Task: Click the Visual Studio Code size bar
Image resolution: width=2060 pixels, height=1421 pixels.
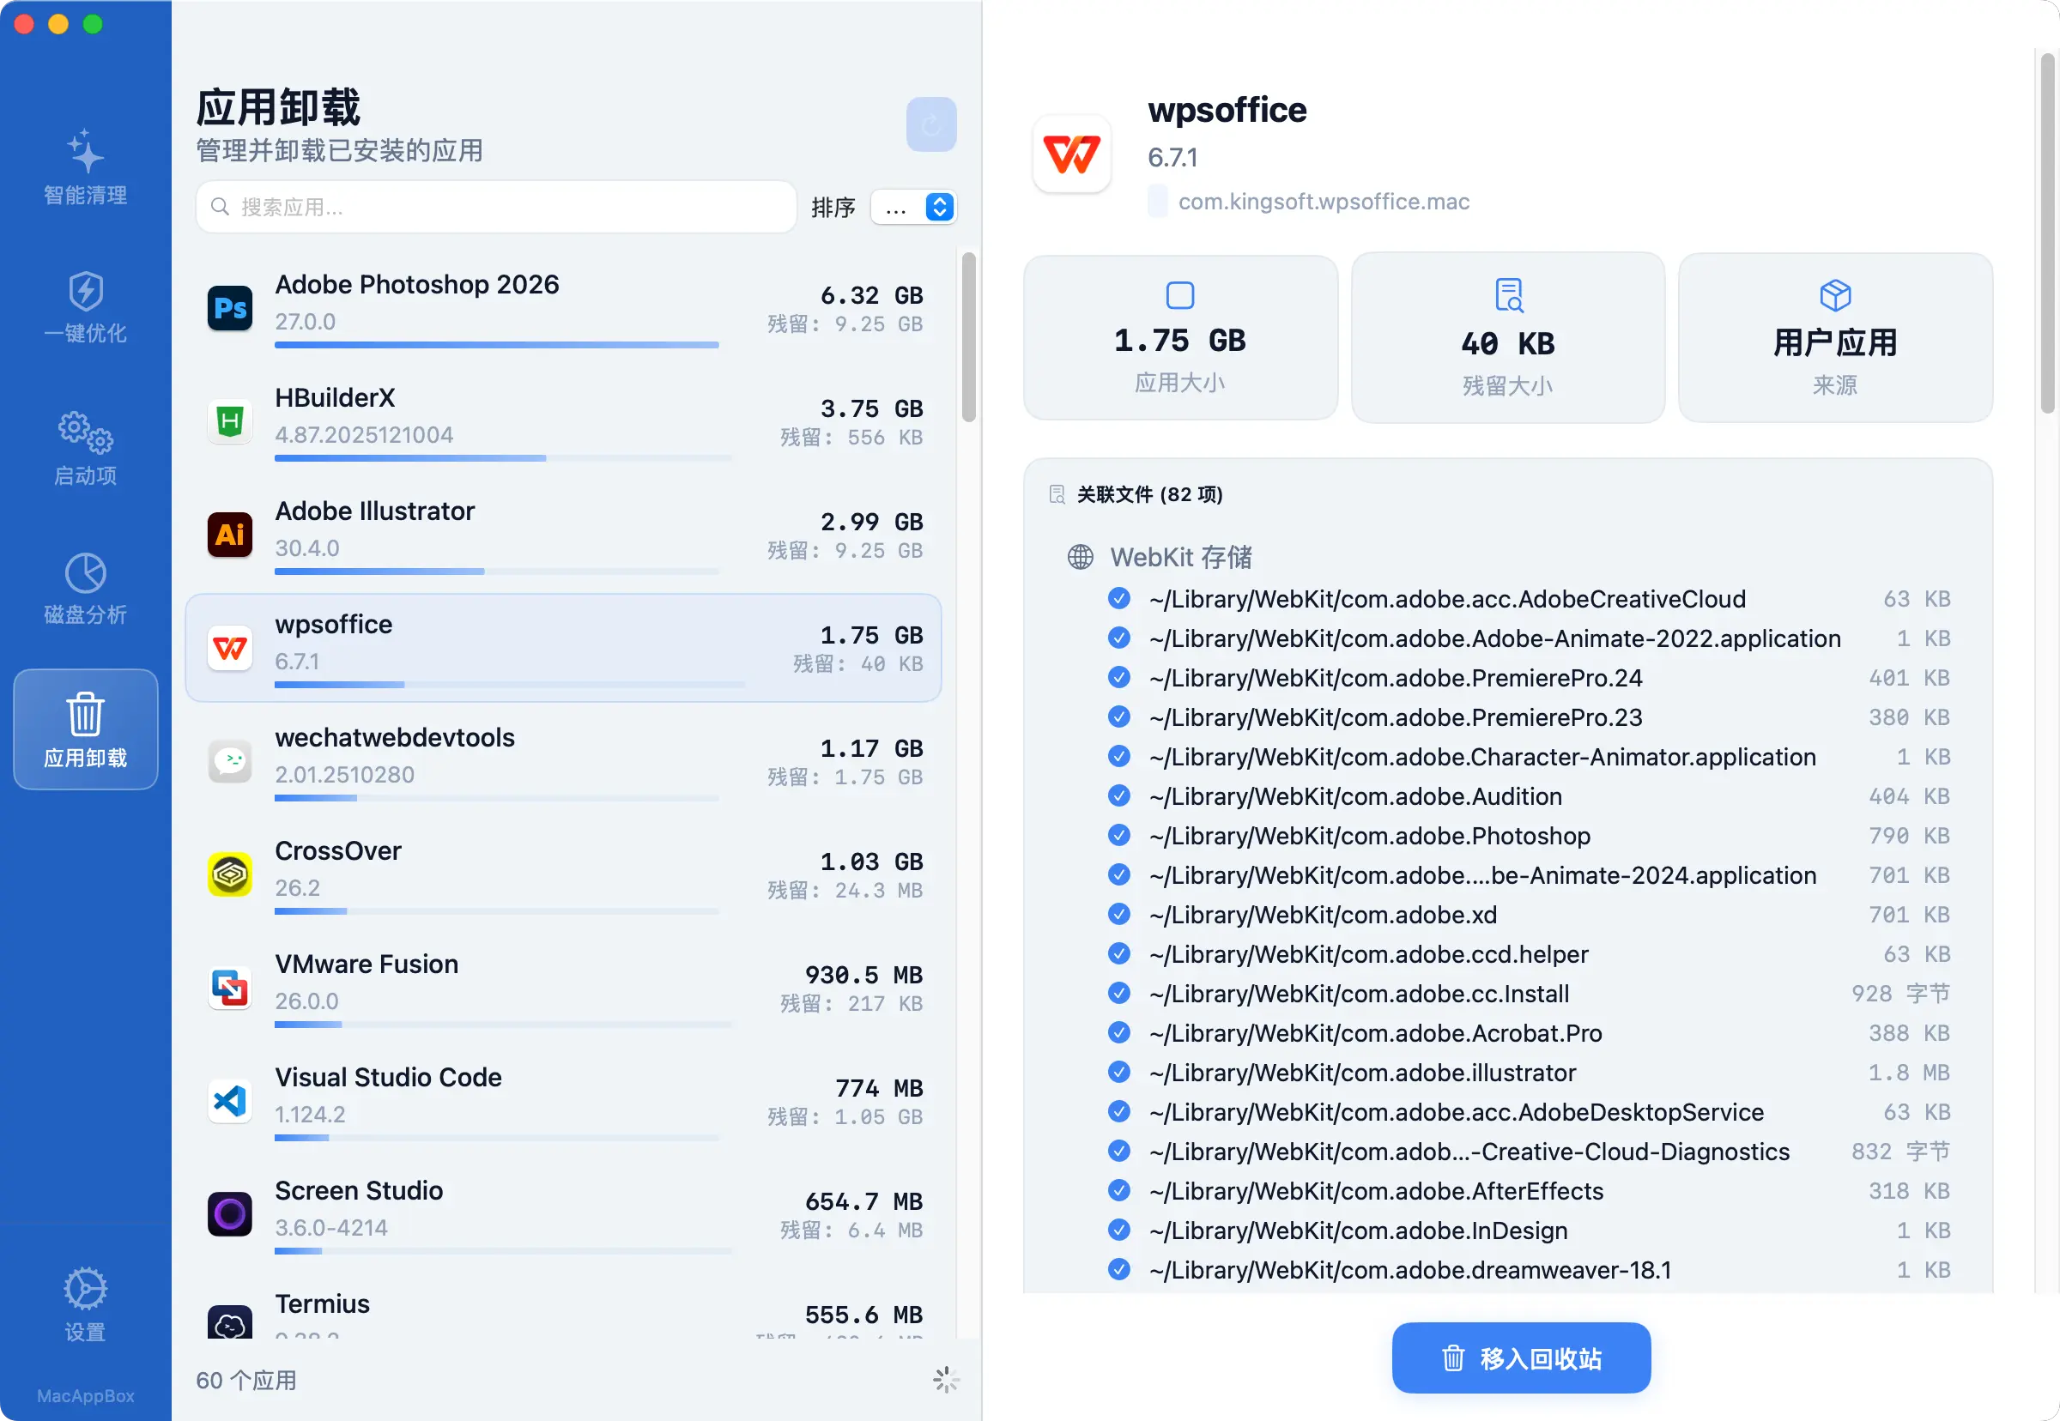Action: [497, 1138]
